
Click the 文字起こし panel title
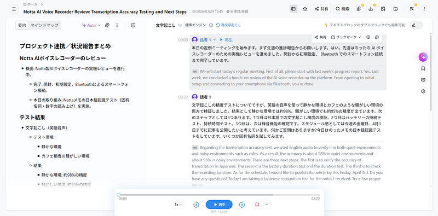click(x=166, y=25)
